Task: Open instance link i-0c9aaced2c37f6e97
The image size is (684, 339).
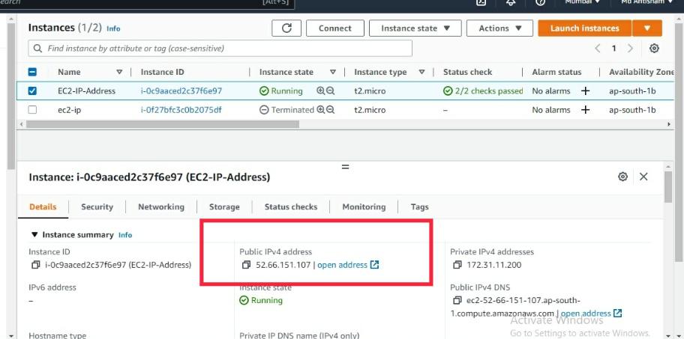Action: point(181,91)
